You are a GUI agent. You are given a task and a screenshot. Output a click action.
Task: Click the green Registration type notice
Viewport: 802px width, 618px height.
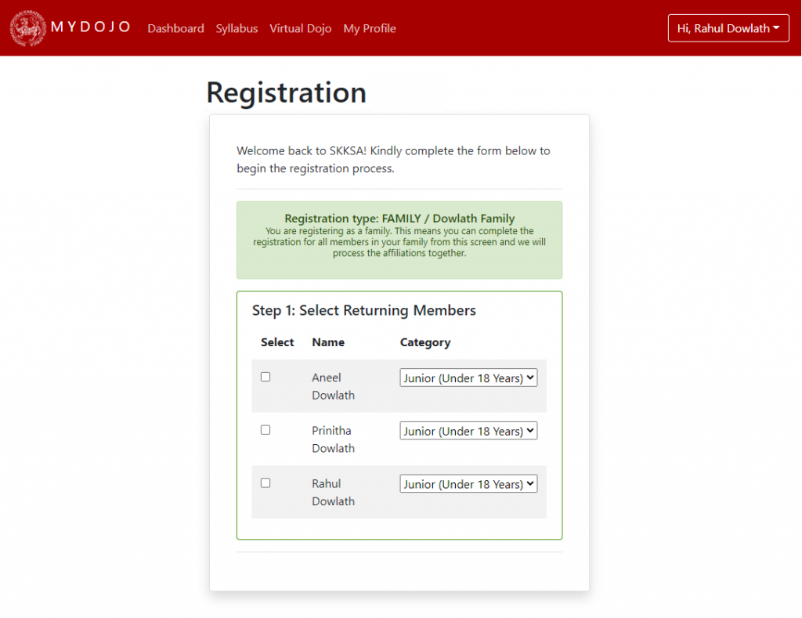pyautogui.click(x=399, y=240)
